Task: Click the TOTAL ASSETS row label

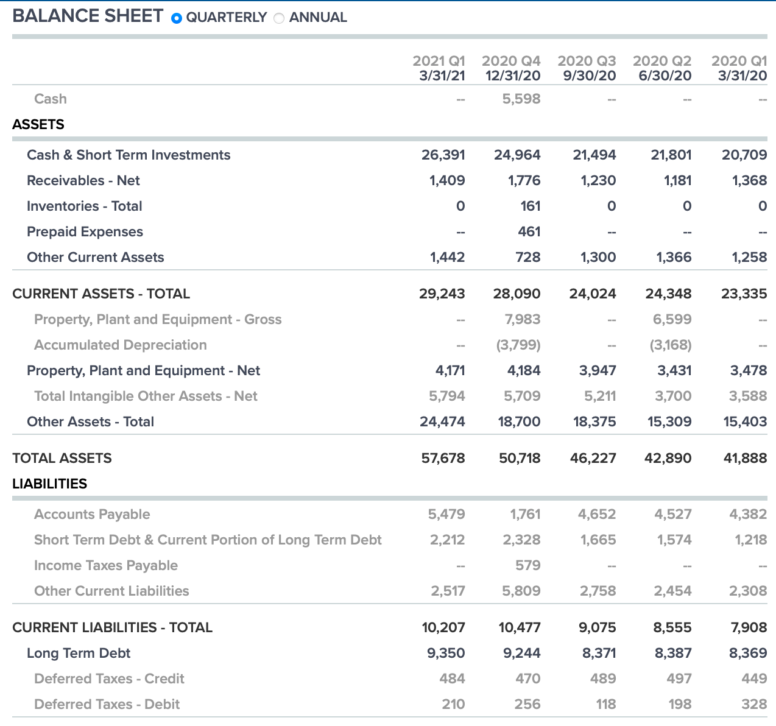Action: click(62, 458)
